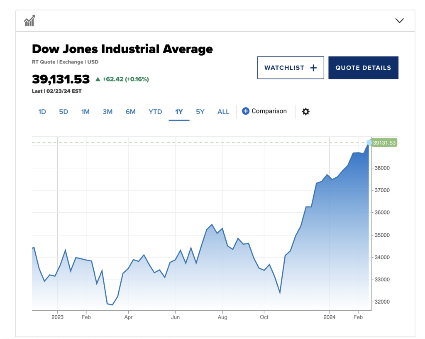Image resolution: width=425 pixels, height=339 pixels.
Task: Show ALL historical data range
Action: (223, 112)
